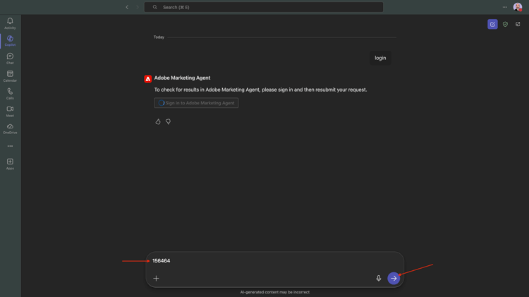529x297 pixels.
Task: Give thumbs down to the response
Action: click(x=168, y=121)
